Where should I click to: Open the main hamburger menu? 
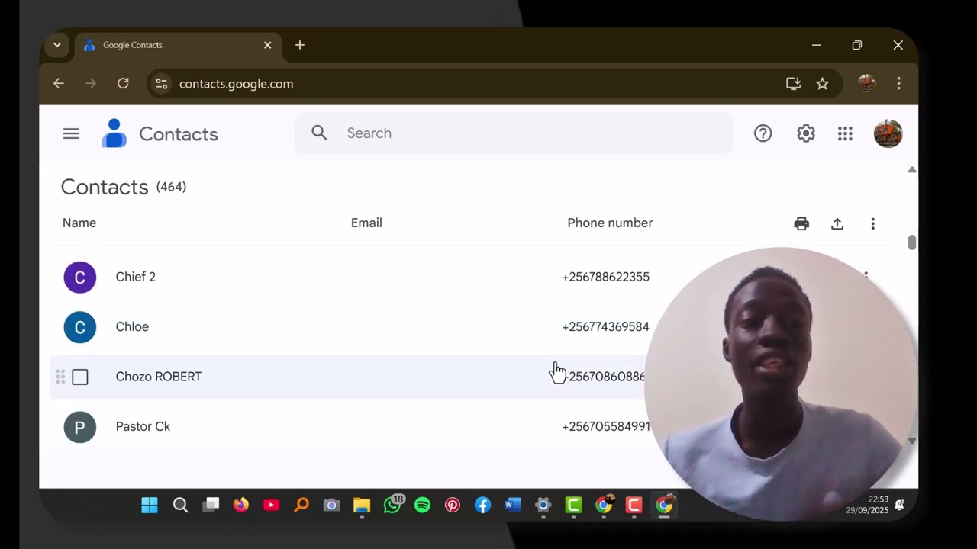pyautogui.click(x=71, y=134)
